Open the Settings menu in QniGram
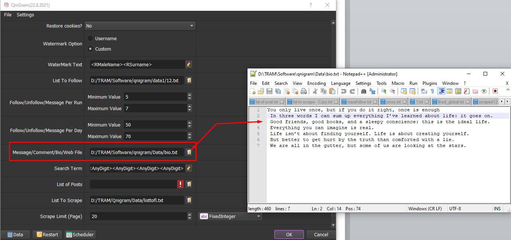The height and width of the screenshot is (240, 511). (x=25, y=15)
